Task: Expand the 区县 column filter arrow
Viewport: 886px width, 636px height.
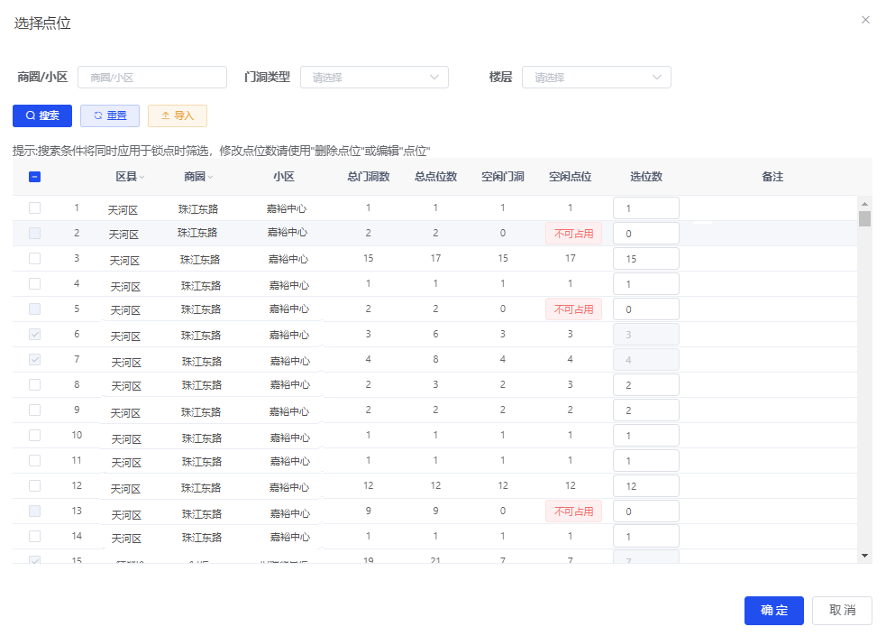Action: tap(142, 178)
